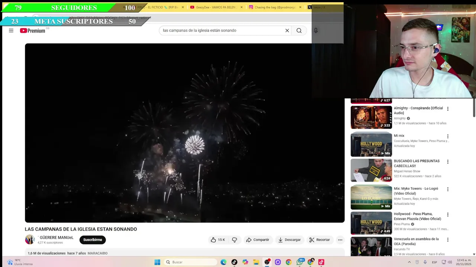This screenshot has width=476, height=267.
Task: Open Venezuela en asamblea de la OEA title
Action: 416,241
